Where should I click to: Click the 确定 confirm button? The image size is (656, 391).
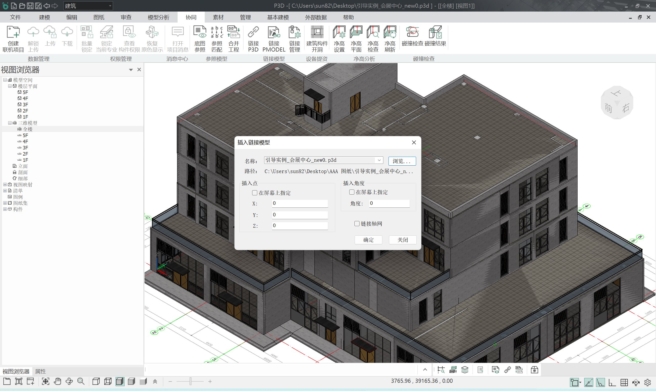368,240
